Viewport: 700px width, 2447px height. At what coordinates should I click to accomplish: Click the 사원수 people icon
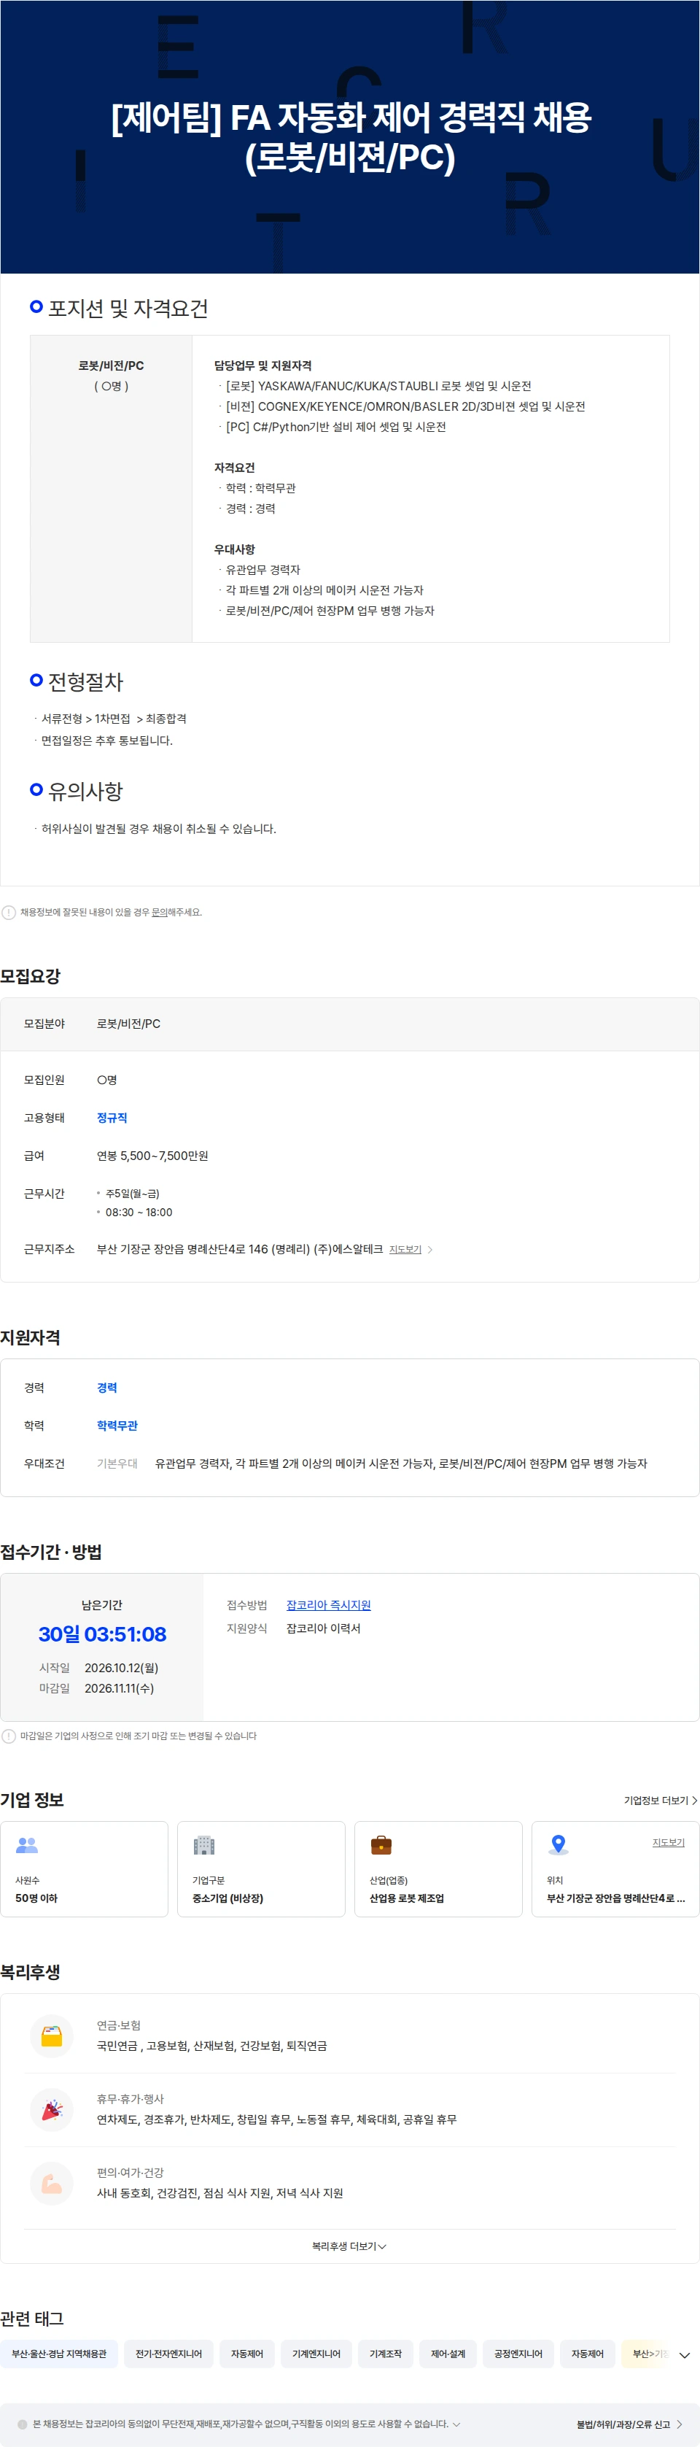click(26, 1845)
